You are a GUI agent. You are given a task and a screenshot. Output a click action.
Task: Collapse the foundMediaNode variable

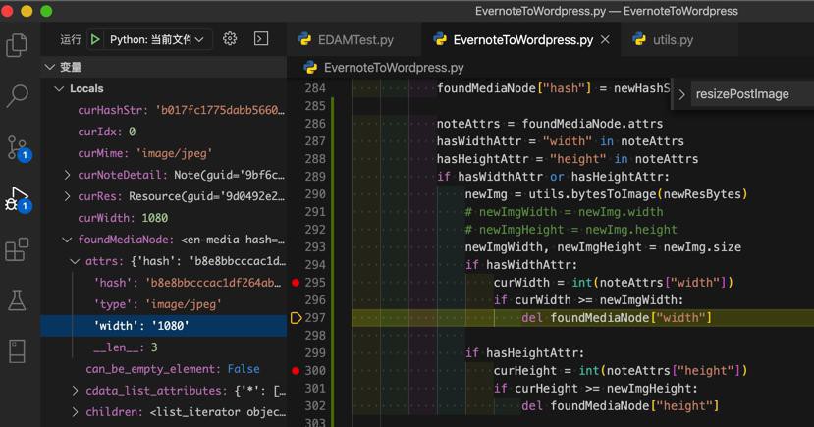click(x=67, y=240)
